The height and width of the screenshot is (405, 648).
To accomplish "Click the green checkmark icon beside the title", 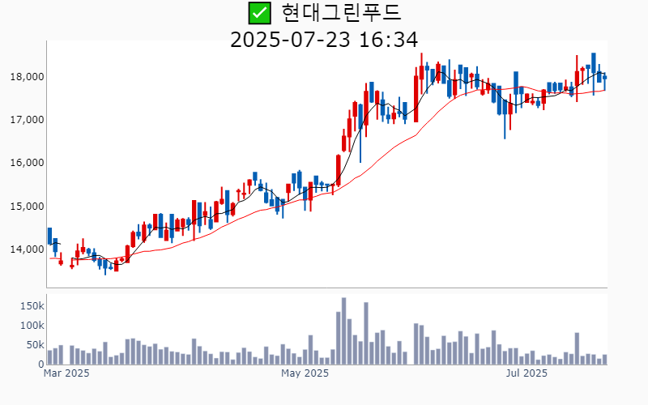I will (x=259, y=13).
